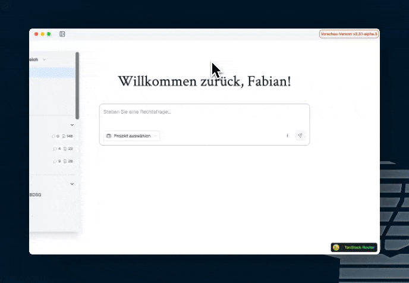Click the Willkommen zurück, Fabian! heading

[204, 81]
